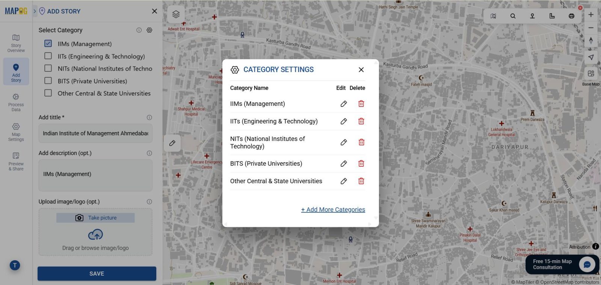Zoom in on the map
This screenshot has width=601, height=285.
pos(591,15)
